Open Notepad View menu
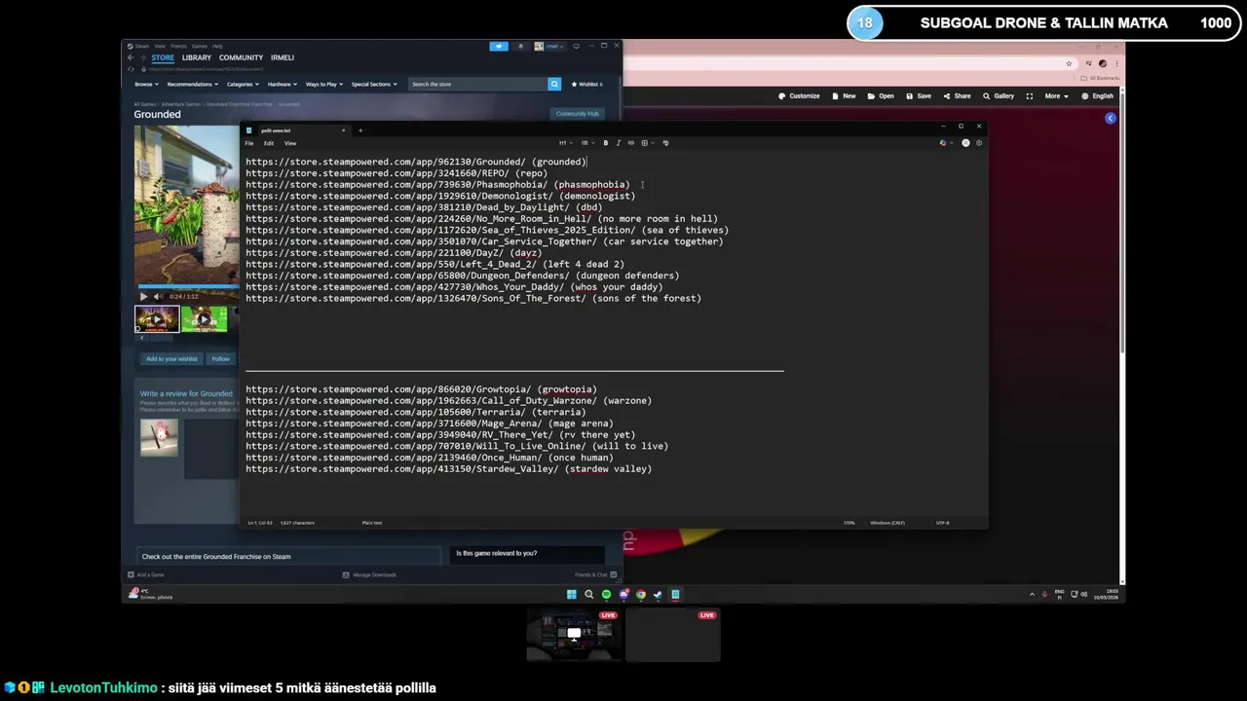Image resolution: width=1247 pixels, height=701 pixels. [x=290, y=143]
